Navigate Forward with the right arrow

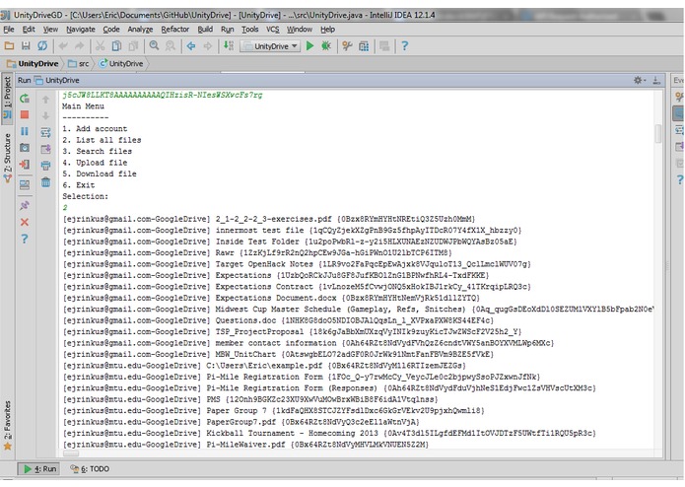click(x=208, y=46)
